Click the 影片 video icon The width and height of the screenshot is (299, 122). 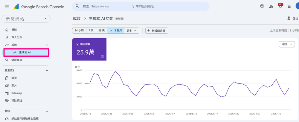point(7,85)
